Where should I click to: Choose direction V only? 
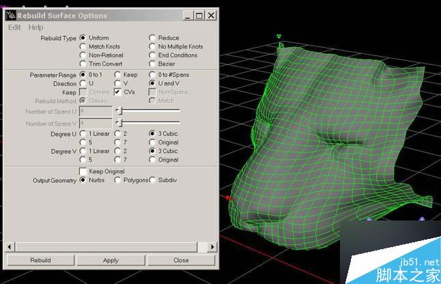(117, 83)
